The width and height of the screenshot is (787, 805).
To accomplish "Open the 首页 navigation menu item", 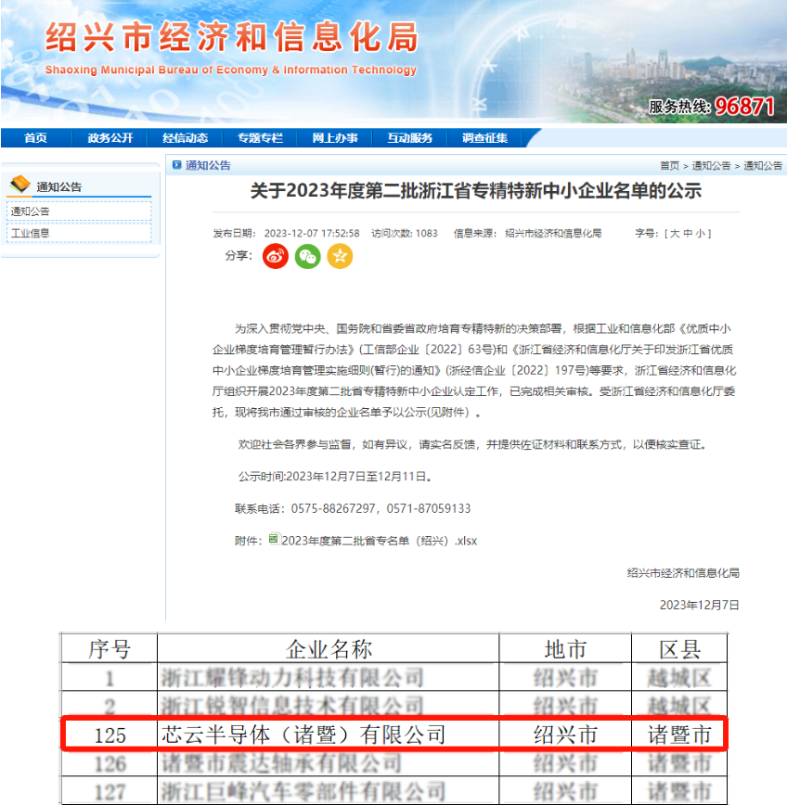I will point(35,138).
